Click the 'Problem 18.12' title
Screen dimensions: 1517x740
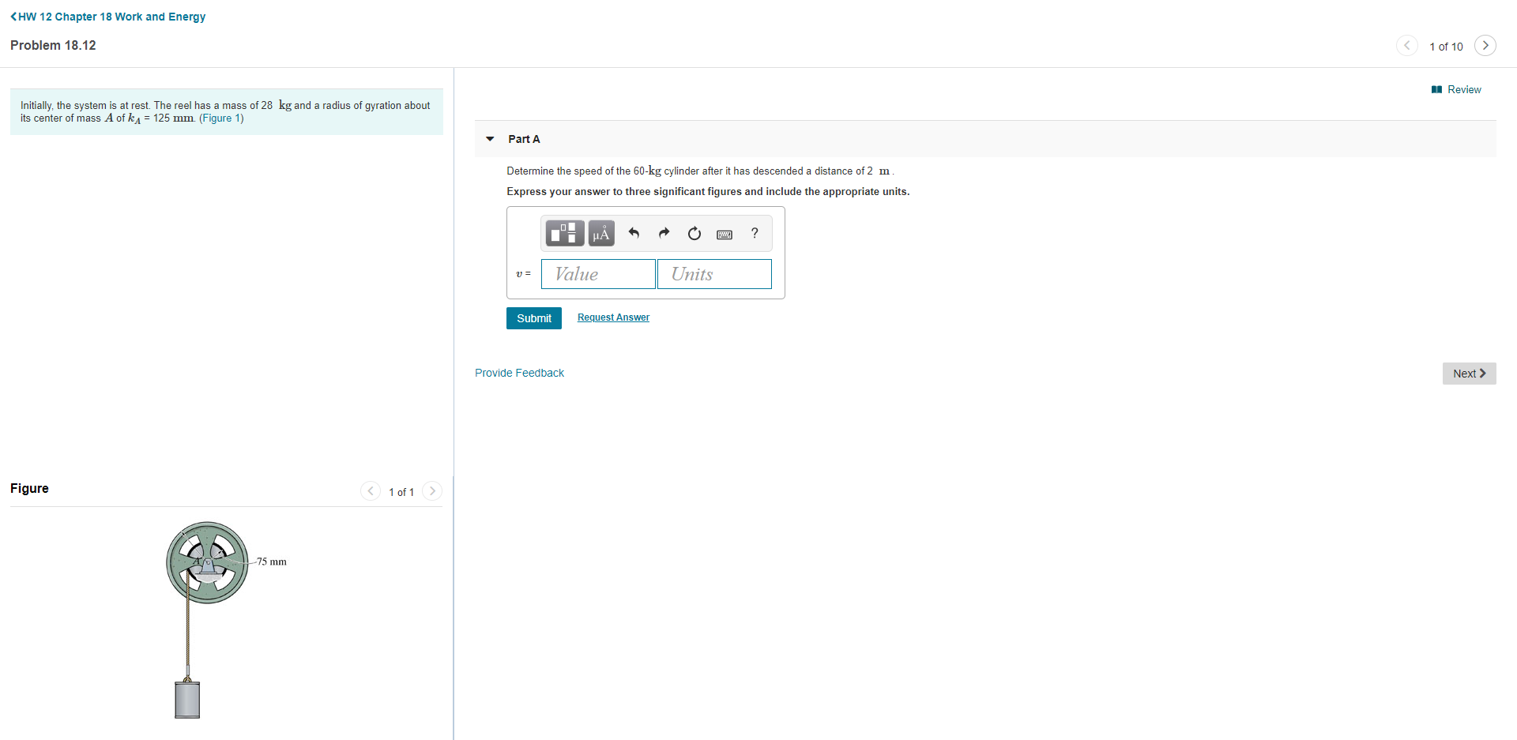[53, 46]
